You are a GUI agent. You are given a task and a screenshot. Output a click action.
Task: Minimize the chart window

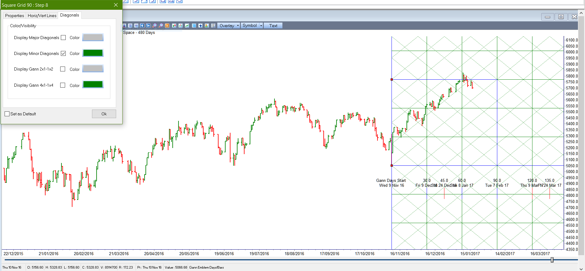547,17
